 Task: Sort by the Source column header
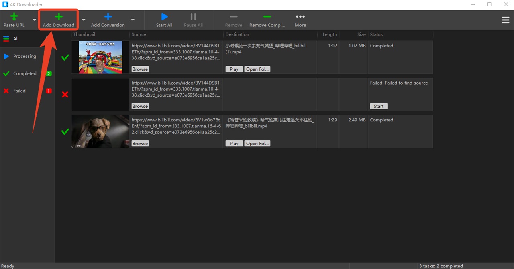pos(176,34)
